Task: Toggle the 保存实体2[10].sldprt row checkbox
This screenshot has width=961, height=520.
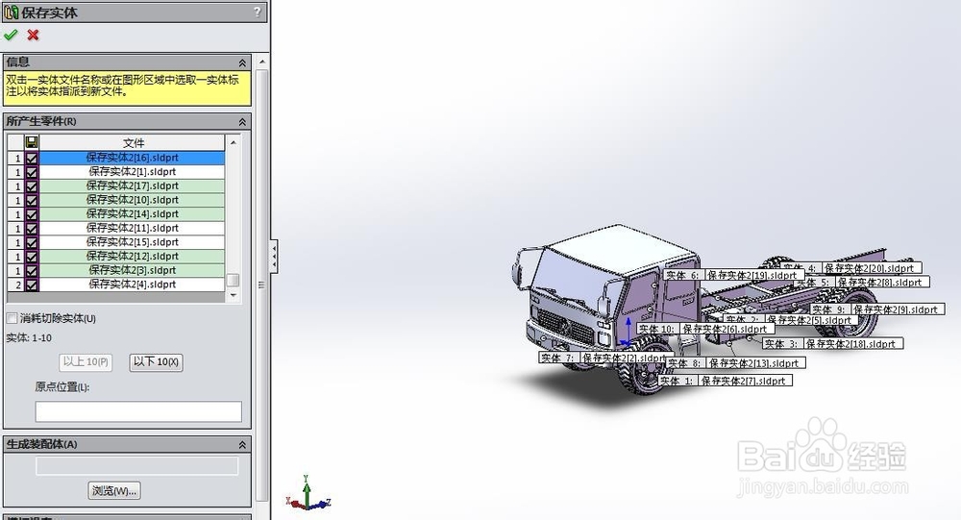Action: [32, 200]
